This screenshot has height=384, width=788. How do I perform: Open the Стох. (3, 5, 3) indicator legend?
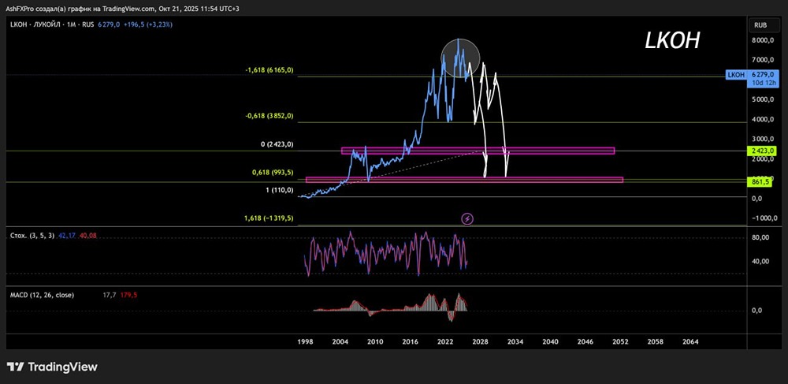32,235
